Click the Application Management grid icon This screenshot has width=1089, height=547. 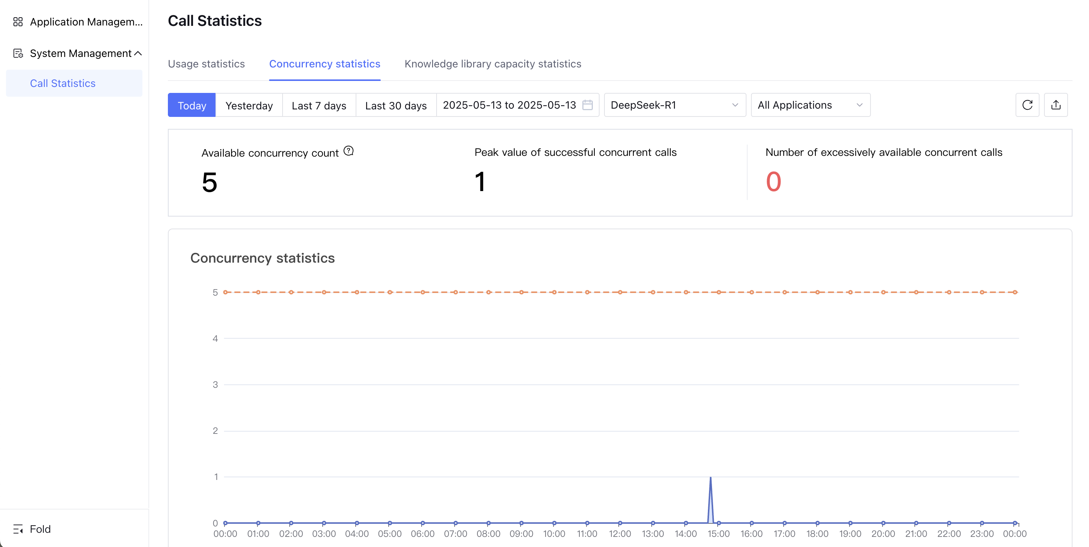pos(18,22)
